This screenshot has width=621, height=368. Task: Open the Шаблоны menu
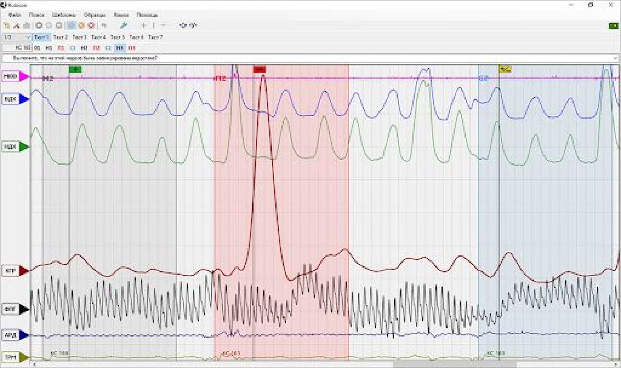pyautogui.click(x=64, y=15)
